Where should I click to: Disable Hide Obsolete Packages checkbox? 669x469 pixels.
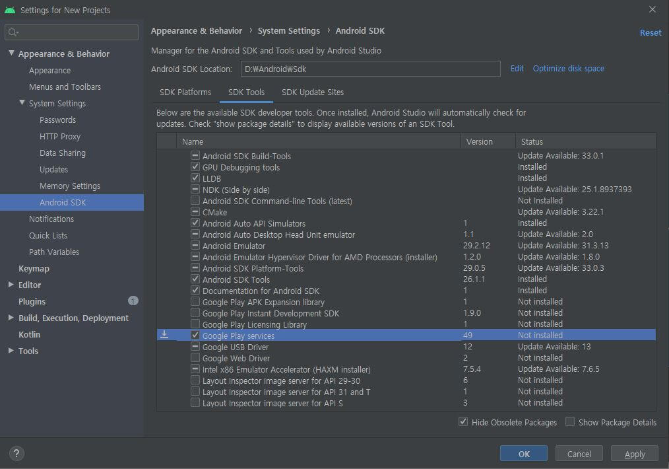(x=463, y=421)
